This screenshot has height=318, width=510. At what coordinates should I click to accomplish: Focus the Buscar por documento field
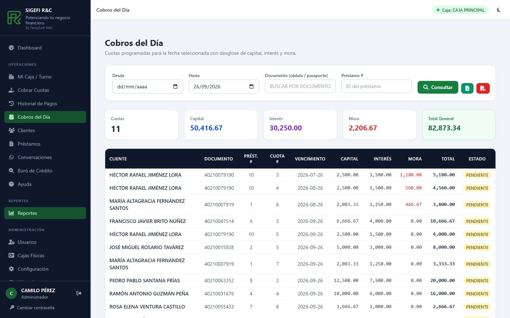coord(300,86)
